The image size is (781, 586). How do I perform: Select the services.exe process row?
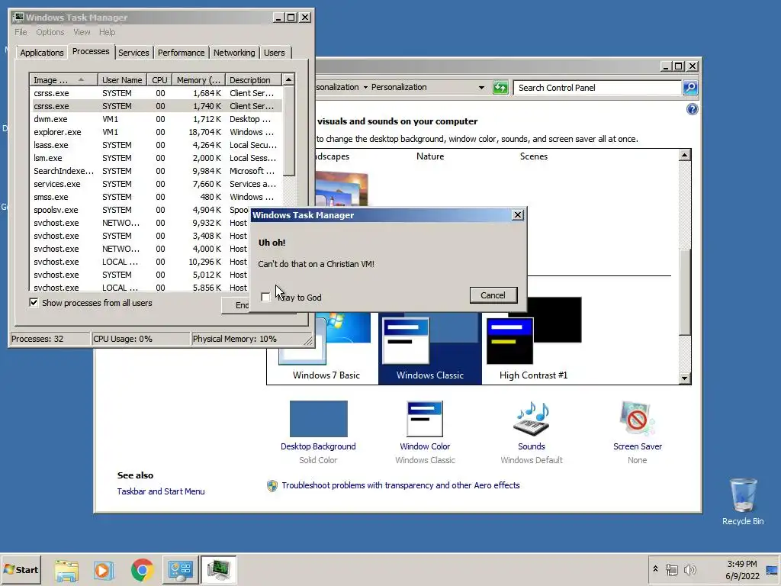(156, 184)
